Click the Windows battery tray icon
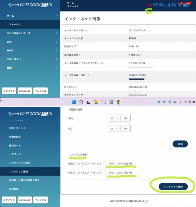196x207 pixels. [x=194, y=102]
